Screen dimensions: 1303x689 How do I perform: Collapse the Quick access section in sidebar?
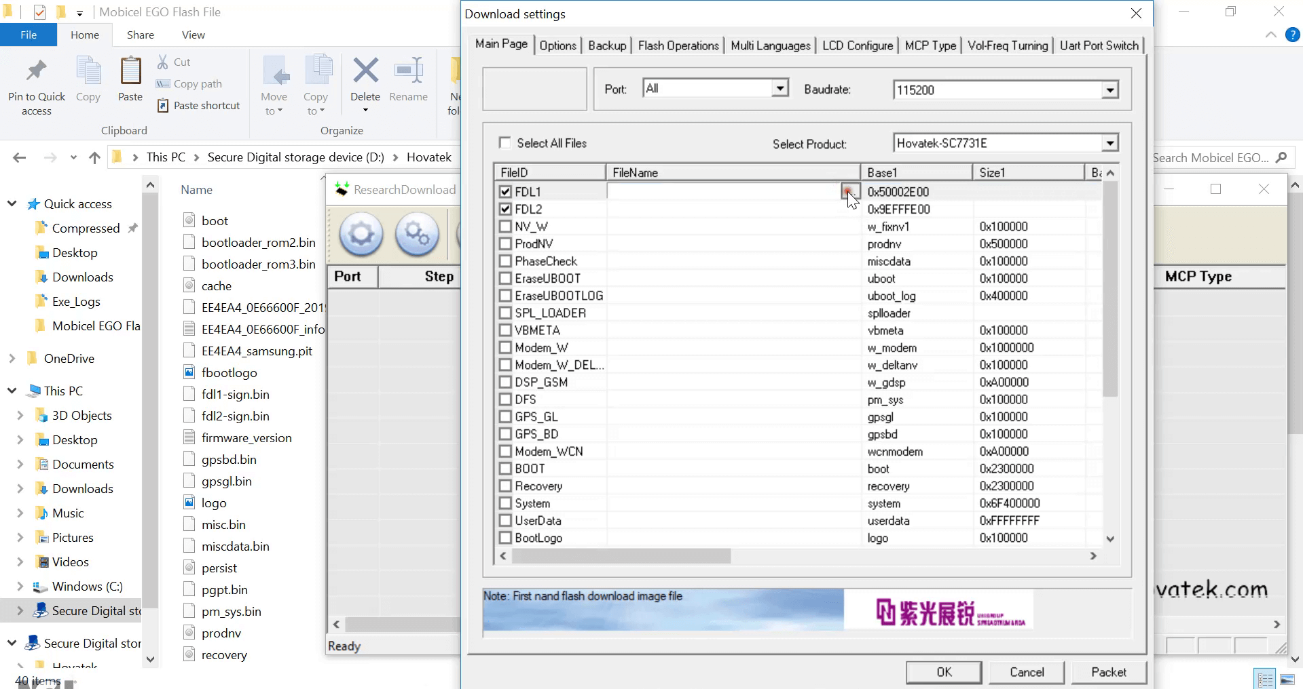pos(10,203)
